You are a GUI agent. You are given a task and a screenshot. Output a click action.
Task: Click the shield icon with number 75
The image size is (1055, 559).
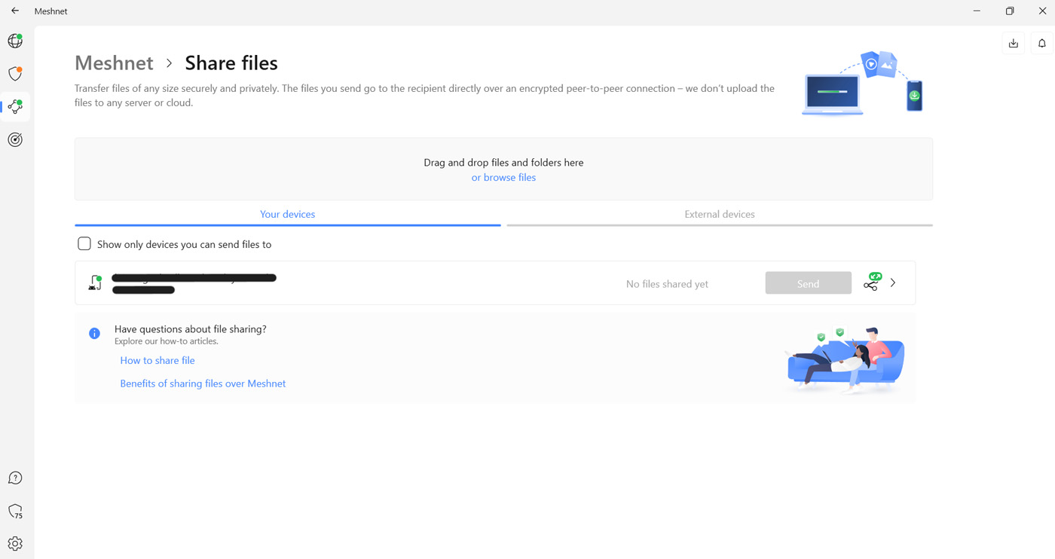[15, 512]
